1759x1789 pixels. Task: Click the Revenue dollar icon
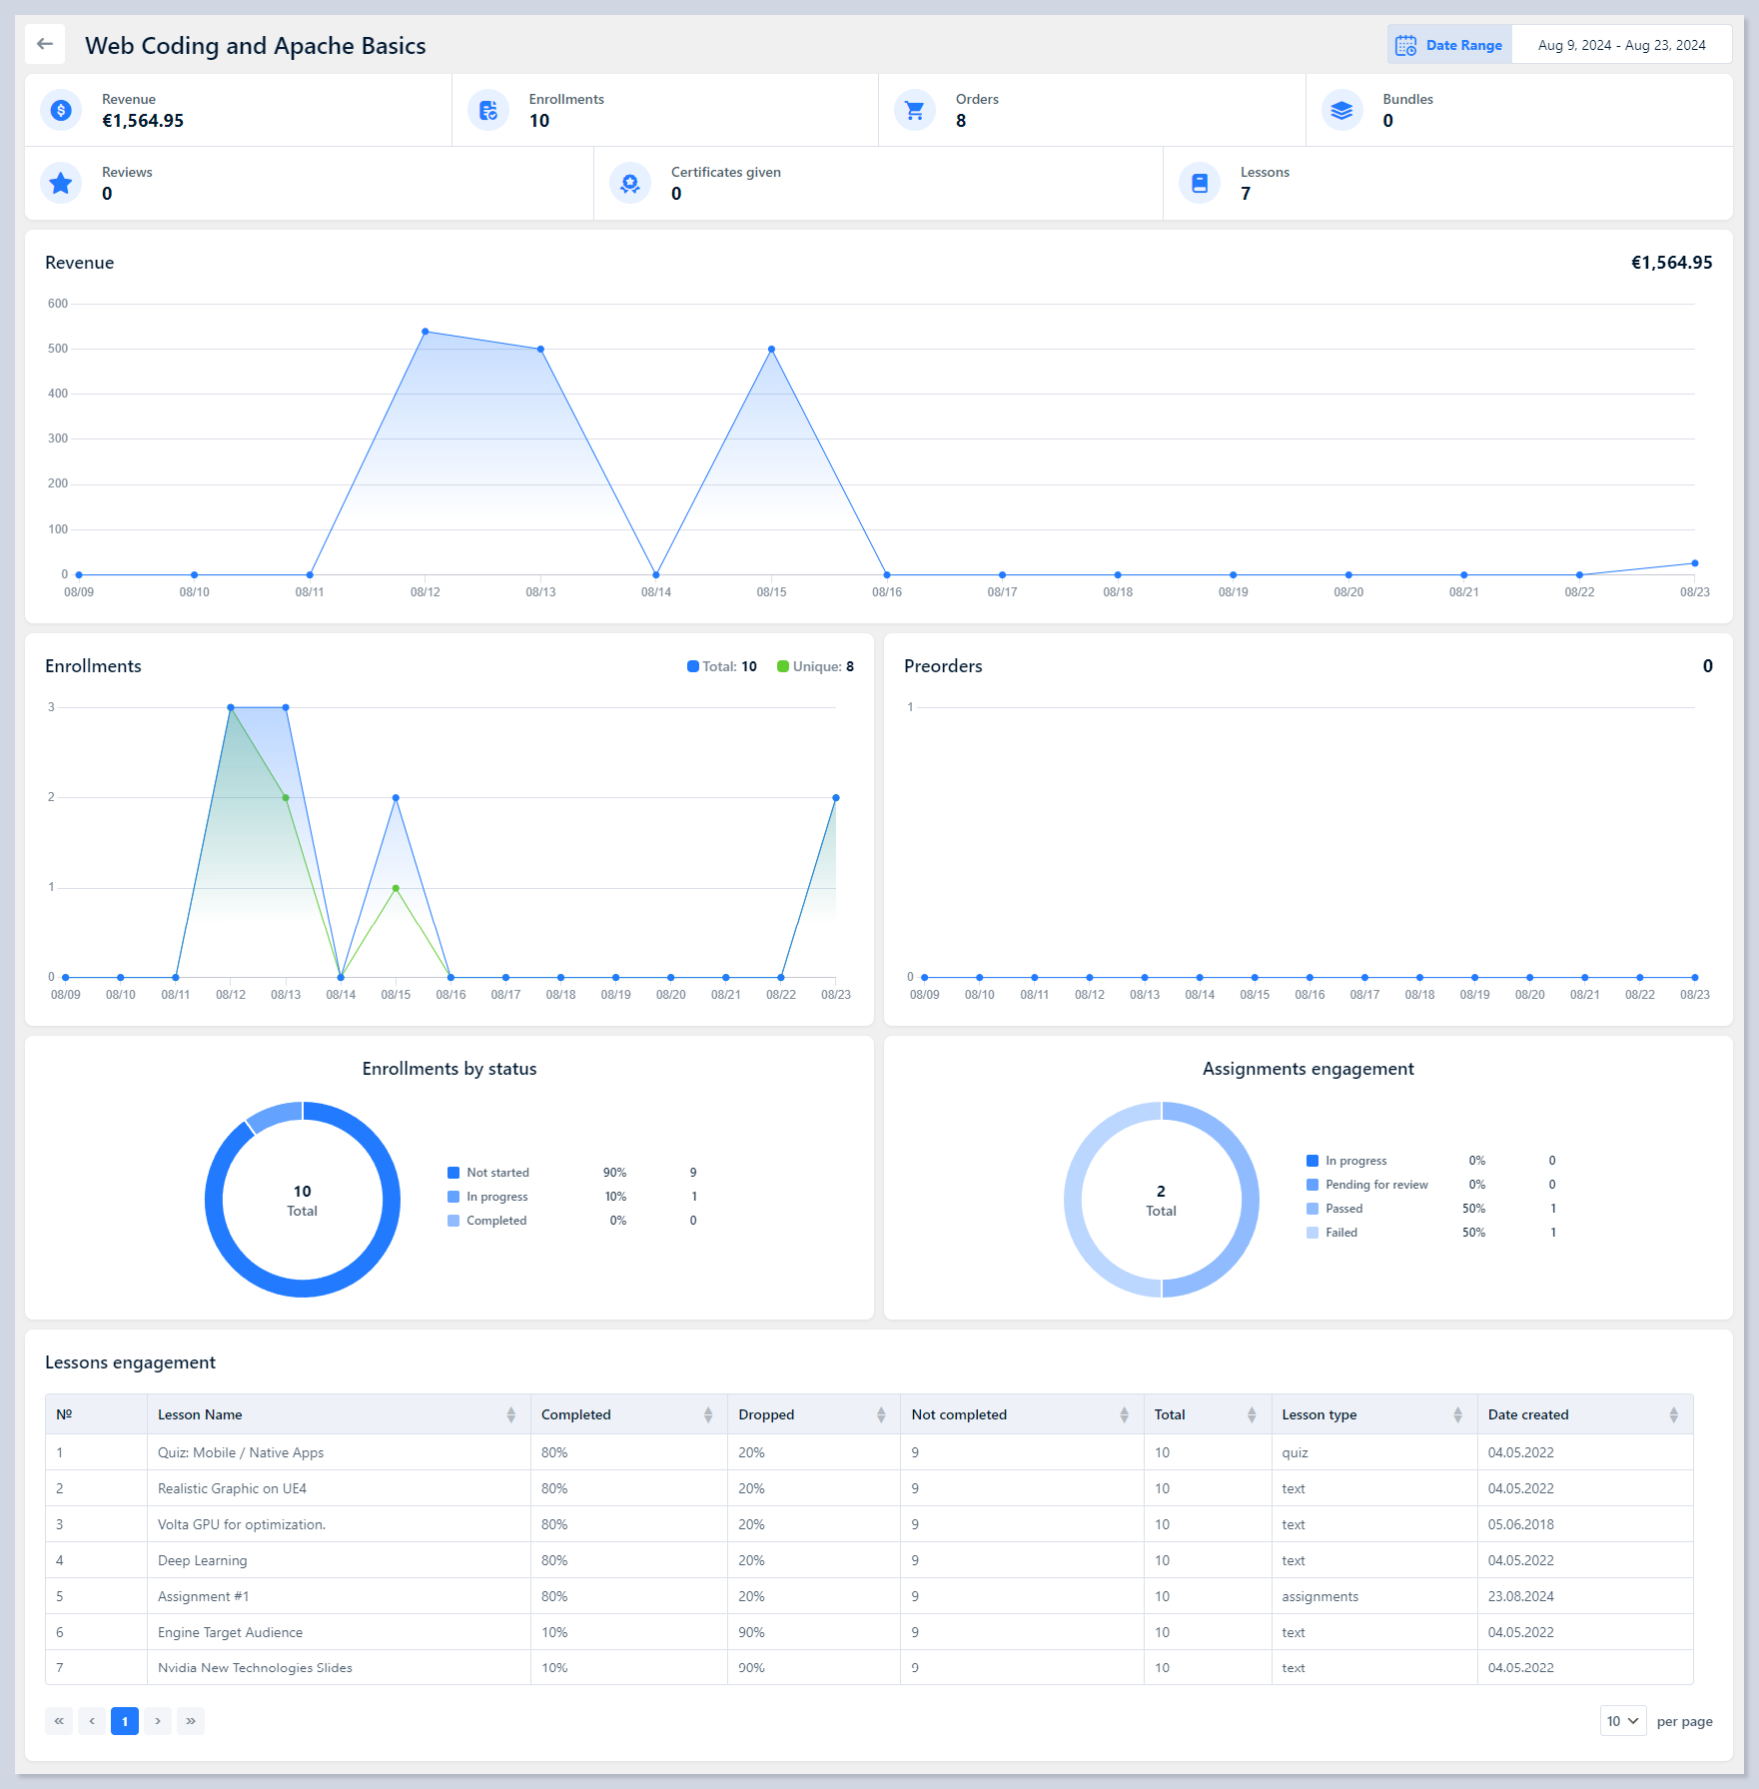click(61, 110)
